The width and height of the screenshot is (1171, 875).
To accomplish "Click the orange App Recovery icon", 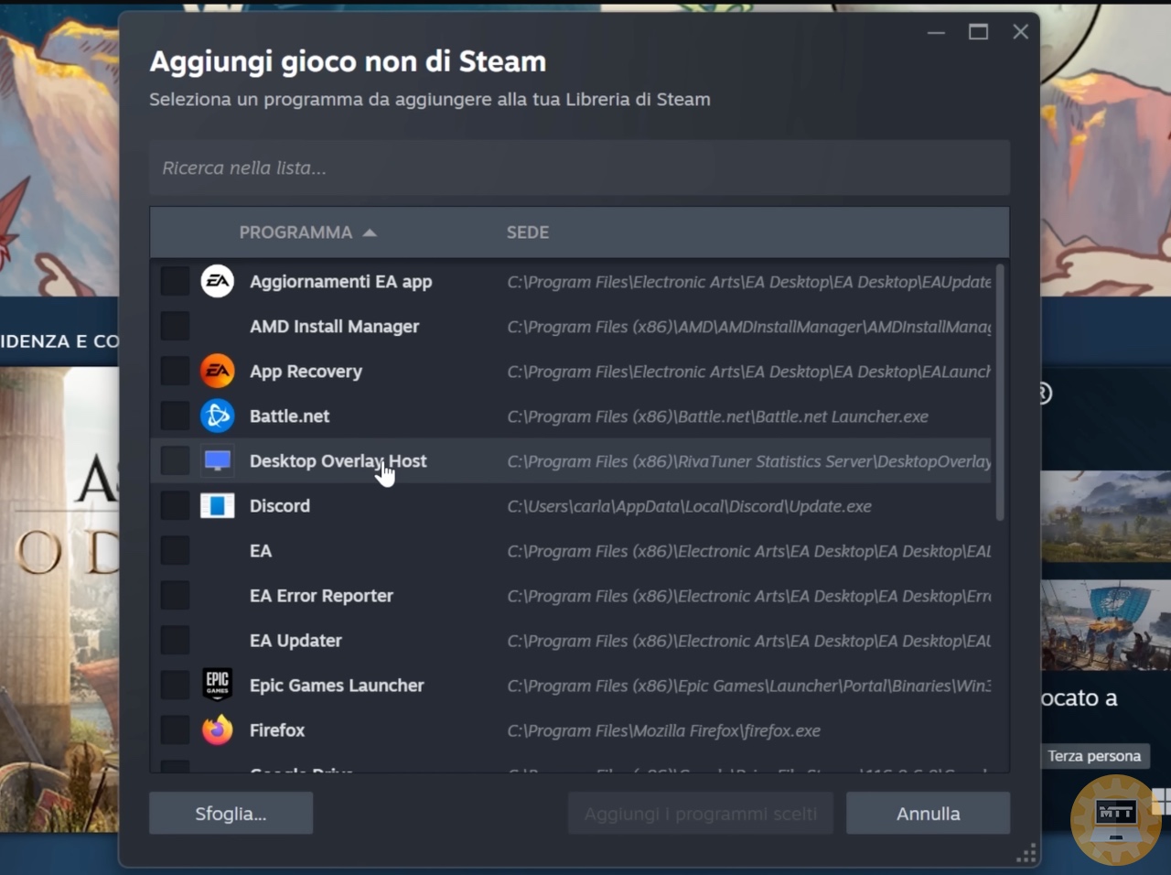I will [x=218, y=371].
